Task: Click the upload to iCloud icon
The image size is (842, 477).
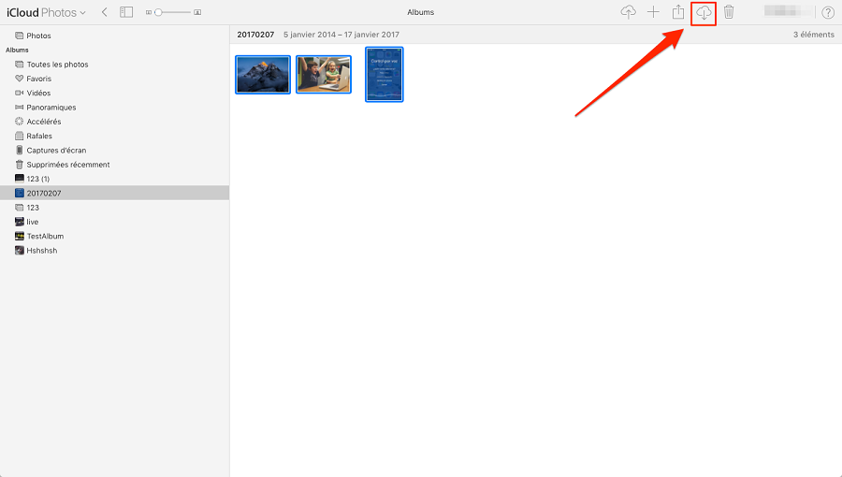Action: [628, 12]
